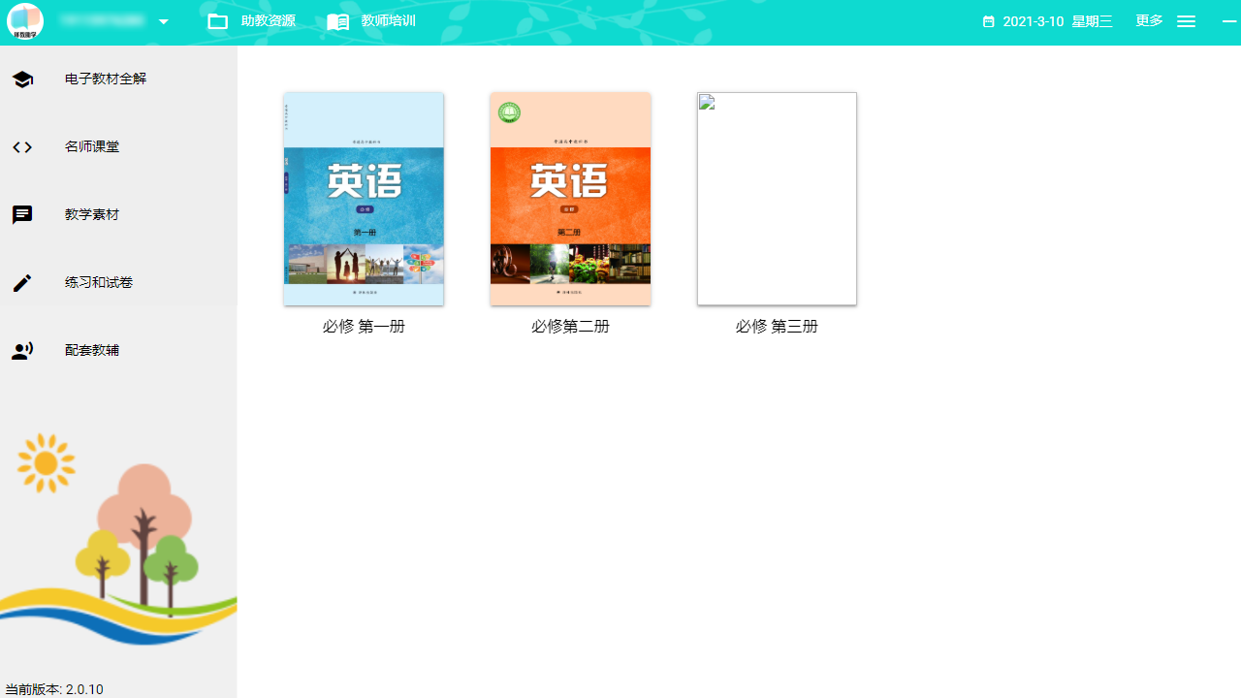Click the version text 当前版本: 2.0.10
1241x698 pixels.
tap(54, 689)
